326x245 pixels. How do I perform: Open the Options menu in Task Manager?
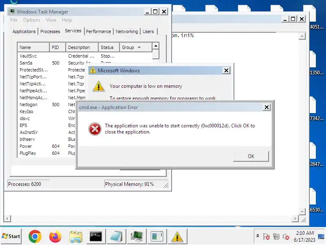tap(32, 20)
